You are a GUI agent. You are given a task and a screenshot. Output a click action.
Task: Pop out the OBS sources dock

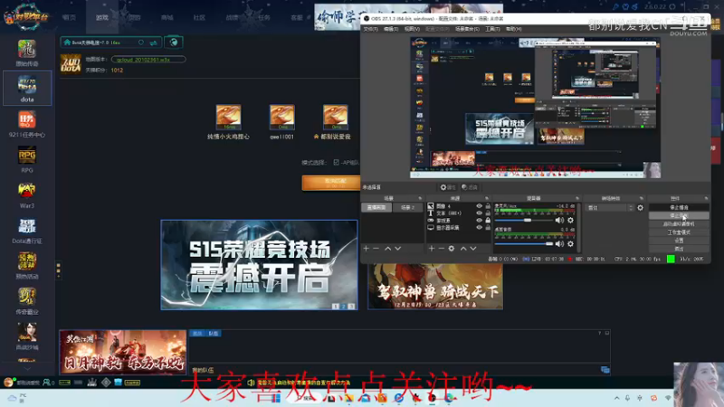[487, 198]
